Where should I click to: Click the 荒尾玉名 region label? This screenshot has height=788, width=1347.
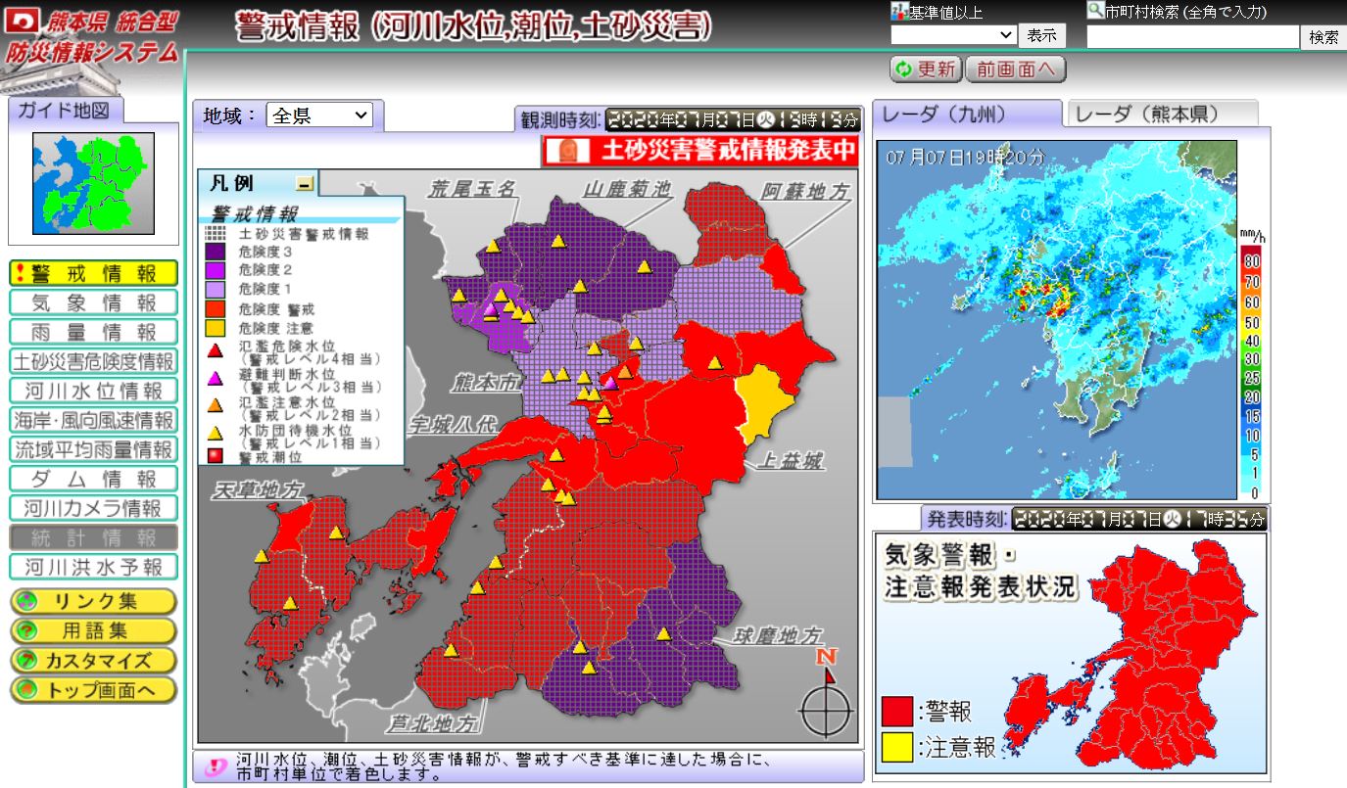[x=472, y=190]
